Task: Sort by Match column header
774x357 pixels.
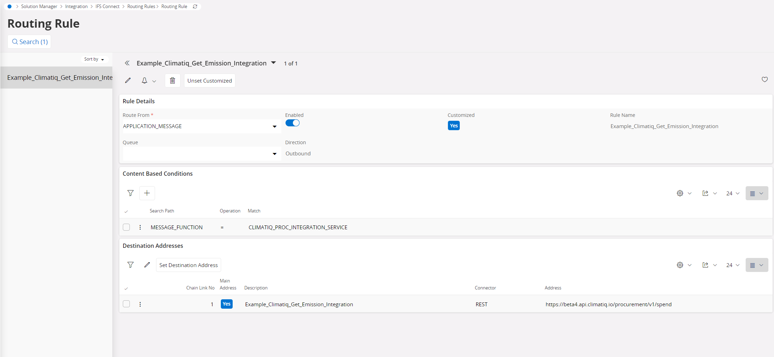Action: coord(254,211)
